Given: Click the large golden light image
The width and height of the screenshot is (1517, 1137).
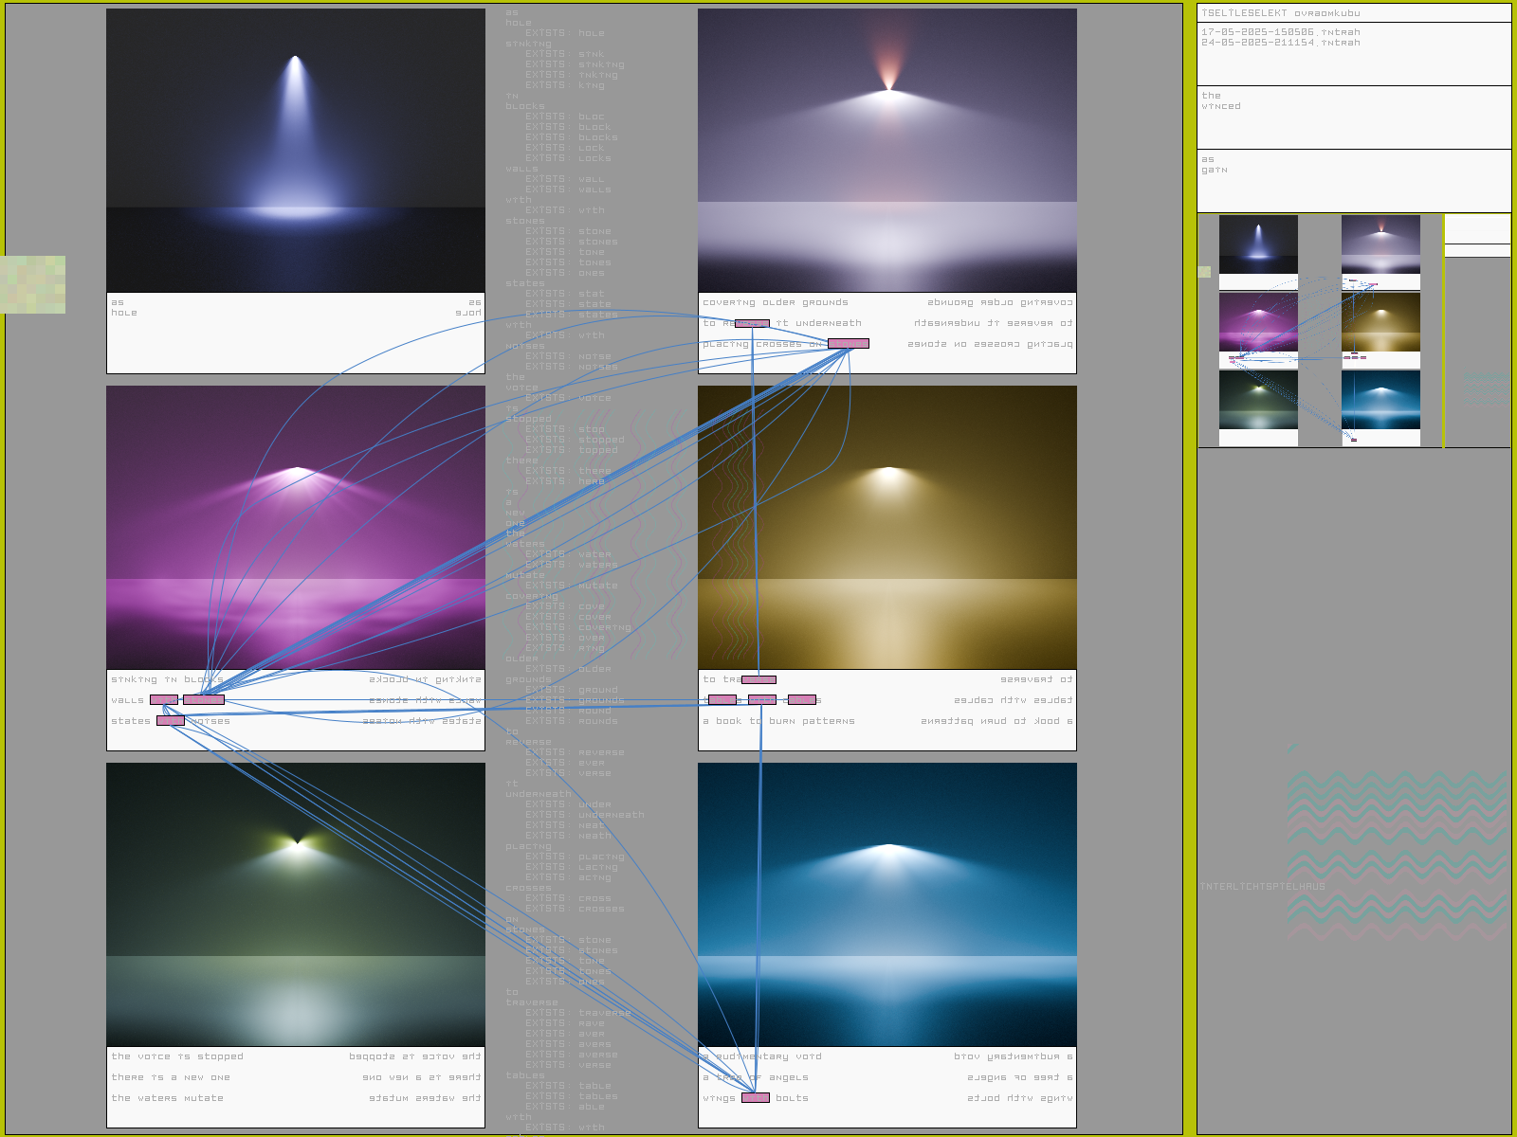Looking at the screenshot, I should click(886, 527).
